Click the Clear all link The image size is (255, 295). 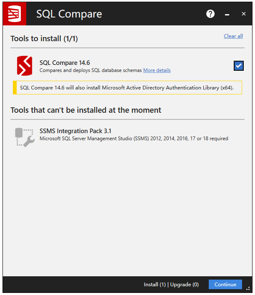pyautogui.click(x=233, y=36)
